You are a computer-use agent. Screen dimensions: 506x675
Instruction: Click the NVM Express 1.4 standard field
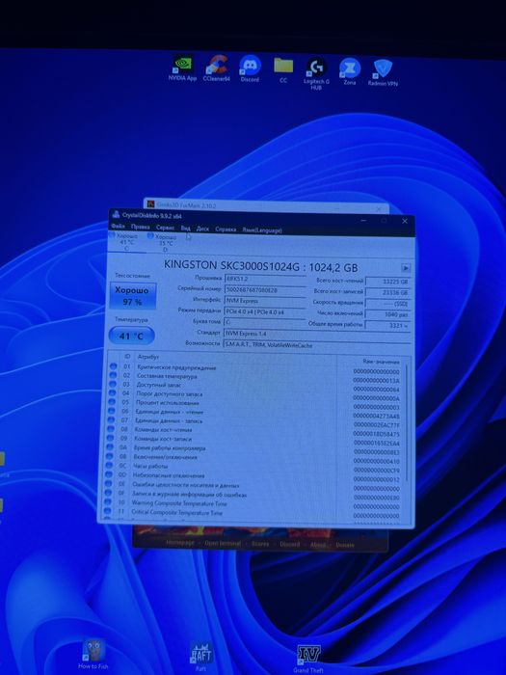click(317, 334)
